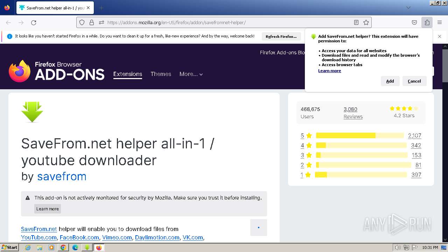This screenshot has height=252, width=448.
Task: Click the 10:31 PM system clock
Action: (430, 247)
